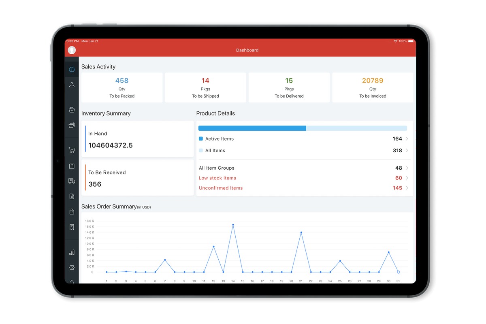Tap the battery indicator icon
This screenshot has width=486, height=324.
[x=411, y=41]
